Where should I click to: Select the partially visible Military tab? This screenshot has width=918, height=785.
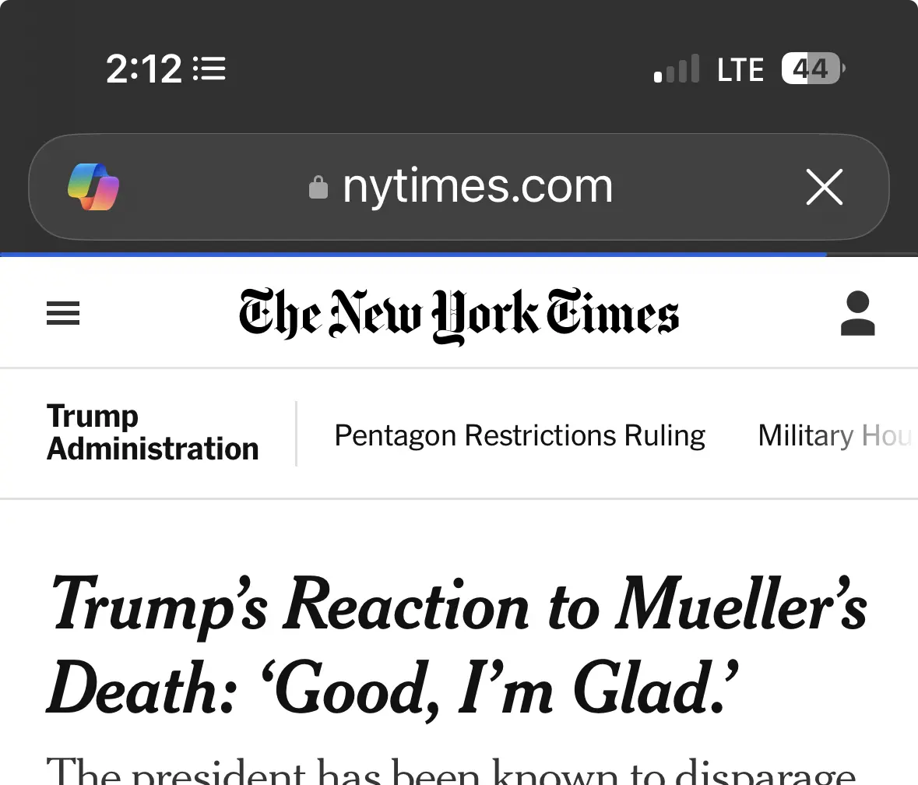click(x=833, y=435)
